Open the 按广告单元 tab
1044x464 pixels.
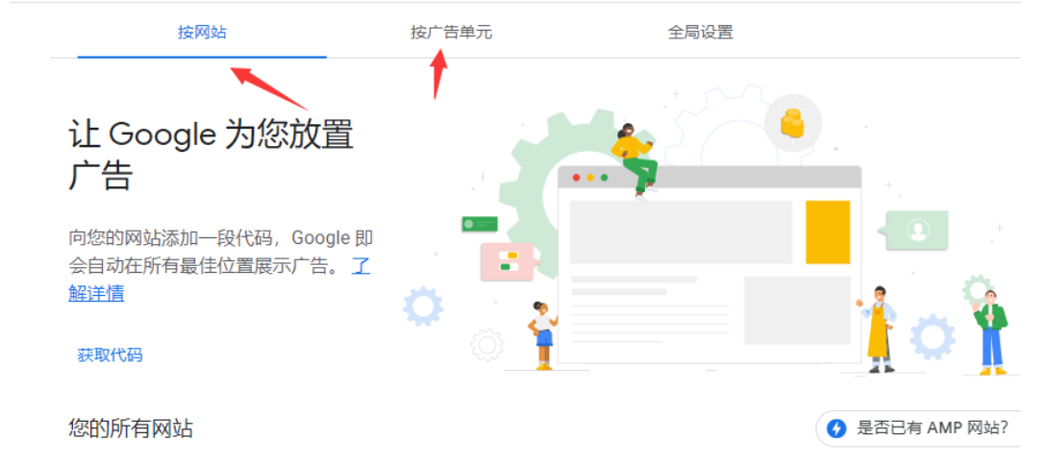[452, 32]
